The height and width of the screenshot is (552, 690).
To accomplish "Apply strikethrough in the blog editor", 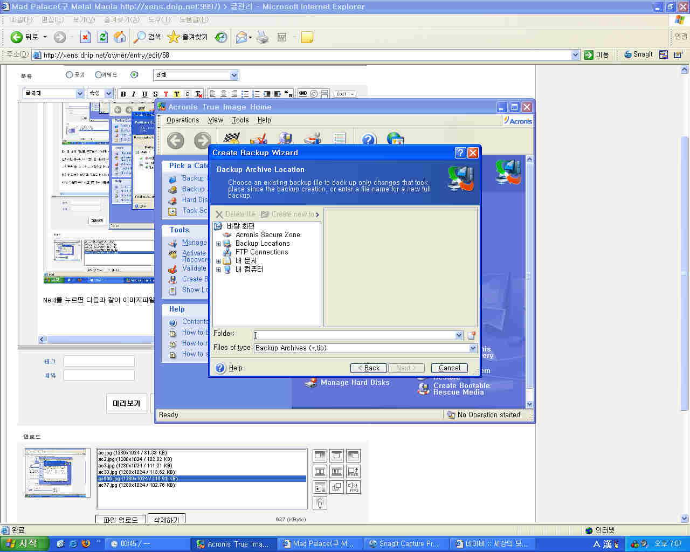I will (155, 94).
